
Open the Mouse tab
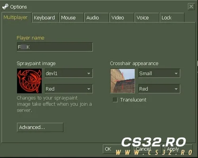(71, 17)
